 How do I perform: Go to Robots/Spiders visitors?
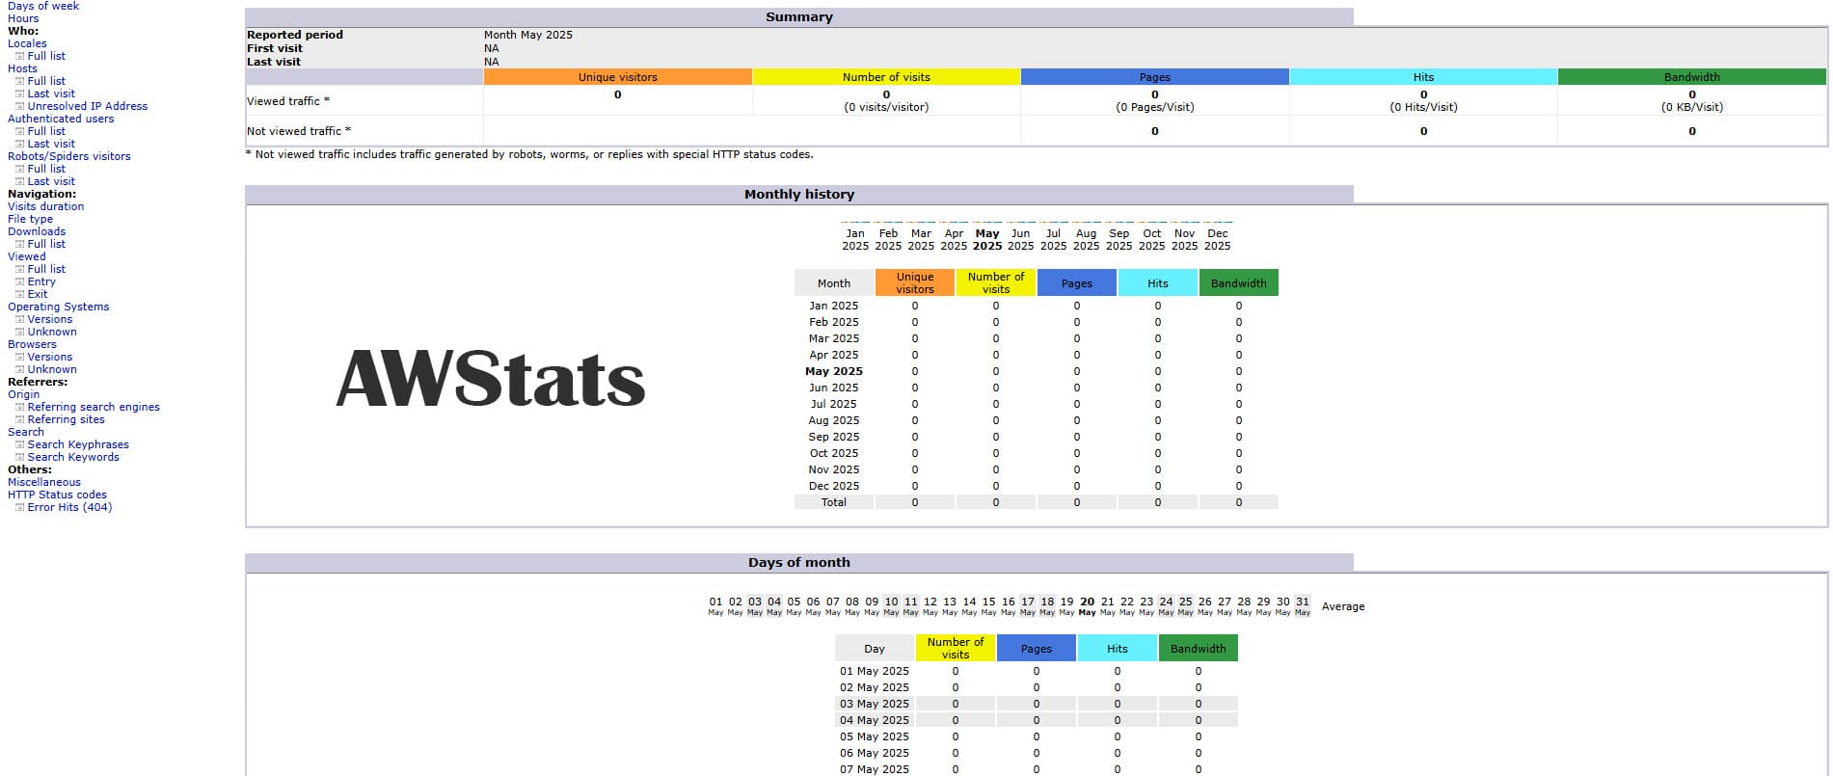pos(69,156)
